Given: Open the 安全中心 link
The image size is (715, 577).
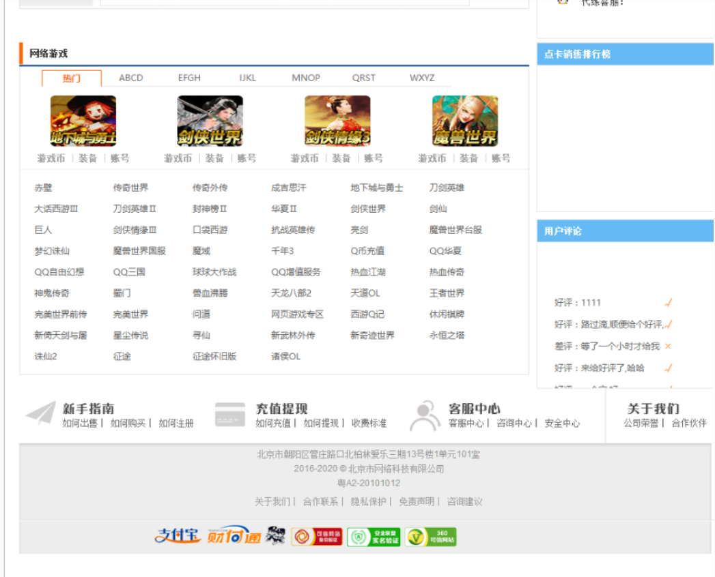Looking at the screenshot, I should [562, 423].
